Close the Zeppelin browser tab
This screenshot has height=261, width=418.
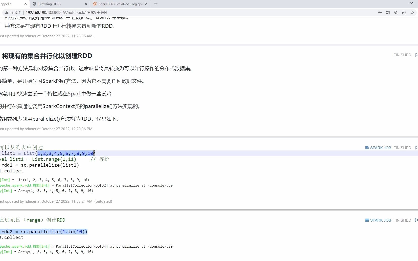pyautogui.click(x=26, y=4)
